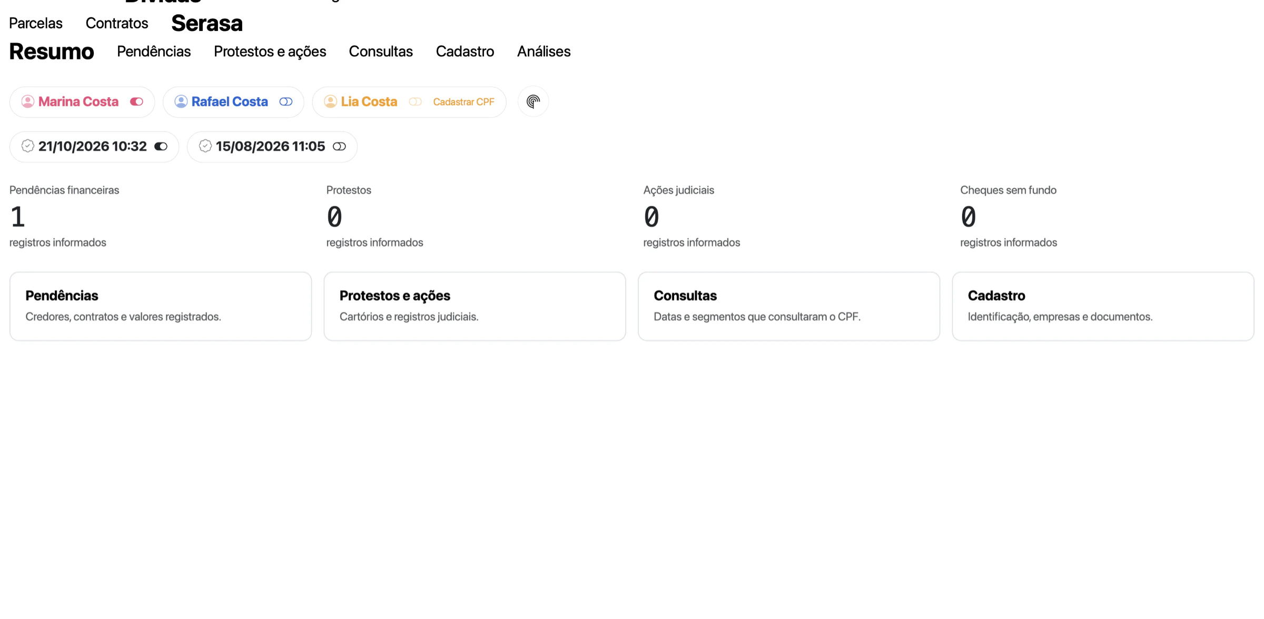Open the Contratos tab
Screen dimensions: 1264x619
[117, 23]
